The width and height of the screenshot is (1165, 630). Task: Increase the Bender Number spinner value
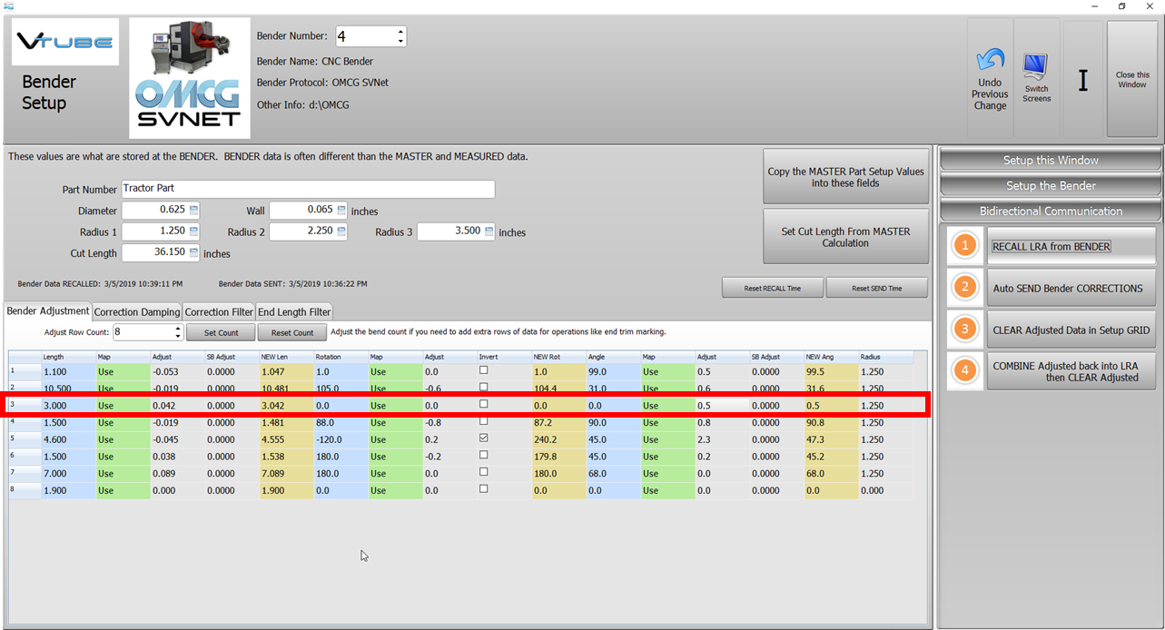(400, 32)
